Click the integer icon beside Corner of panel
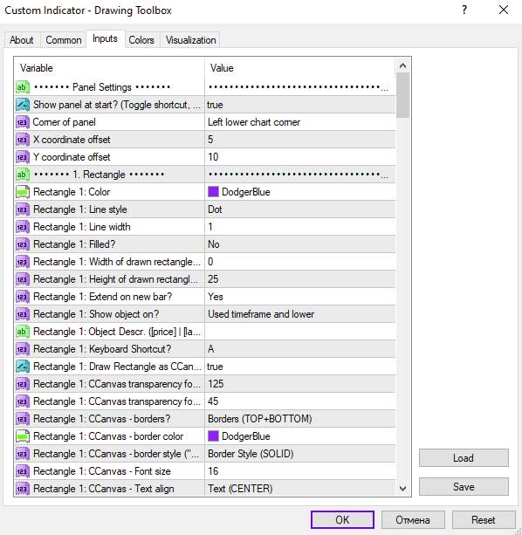This screenshot has height=535, width=522. tap(23, 122)
